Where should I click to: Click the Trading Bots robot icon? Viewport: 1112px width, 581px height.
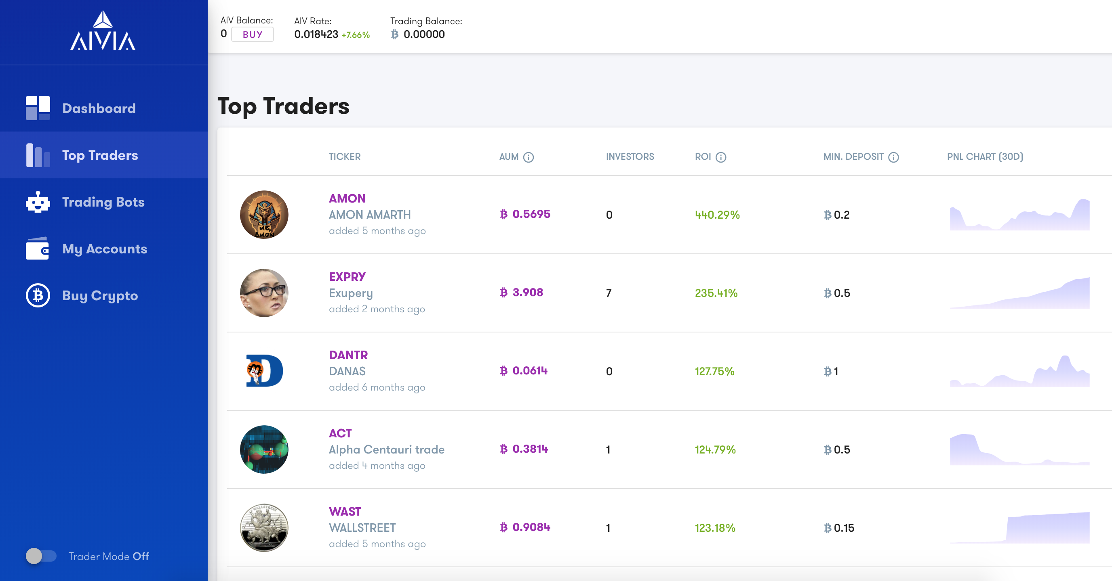pyautogui.click(x=38, y=202)
